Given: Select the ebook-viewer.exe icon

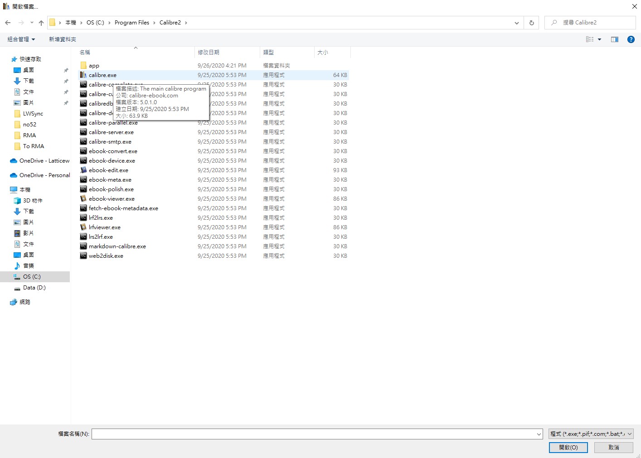Looking at the screenshot, I should [x=83, y=199].
